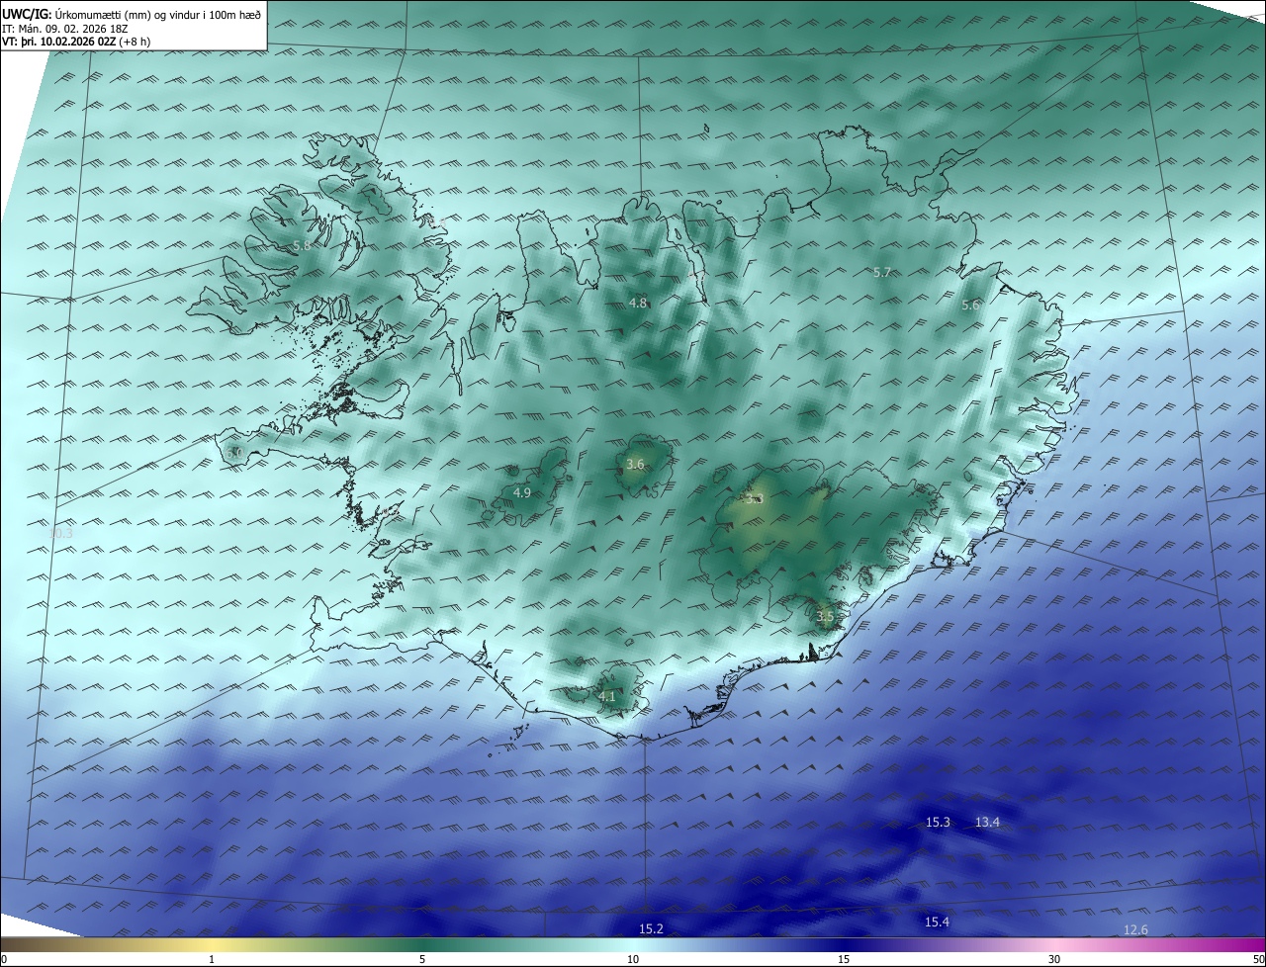The width and height of the screenshot is (1266, 967).
Task: Click the 15 tick on the color scale
Action: (x=844, y=960)
